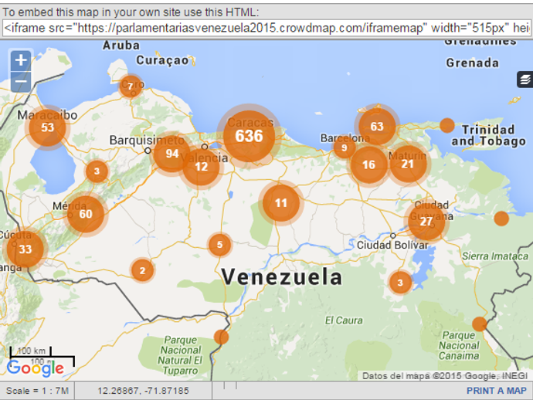Image resolution: width=533 pixels, height=400 pixels.
Task: Click the Curaçao map label
Action: (162, 60)
